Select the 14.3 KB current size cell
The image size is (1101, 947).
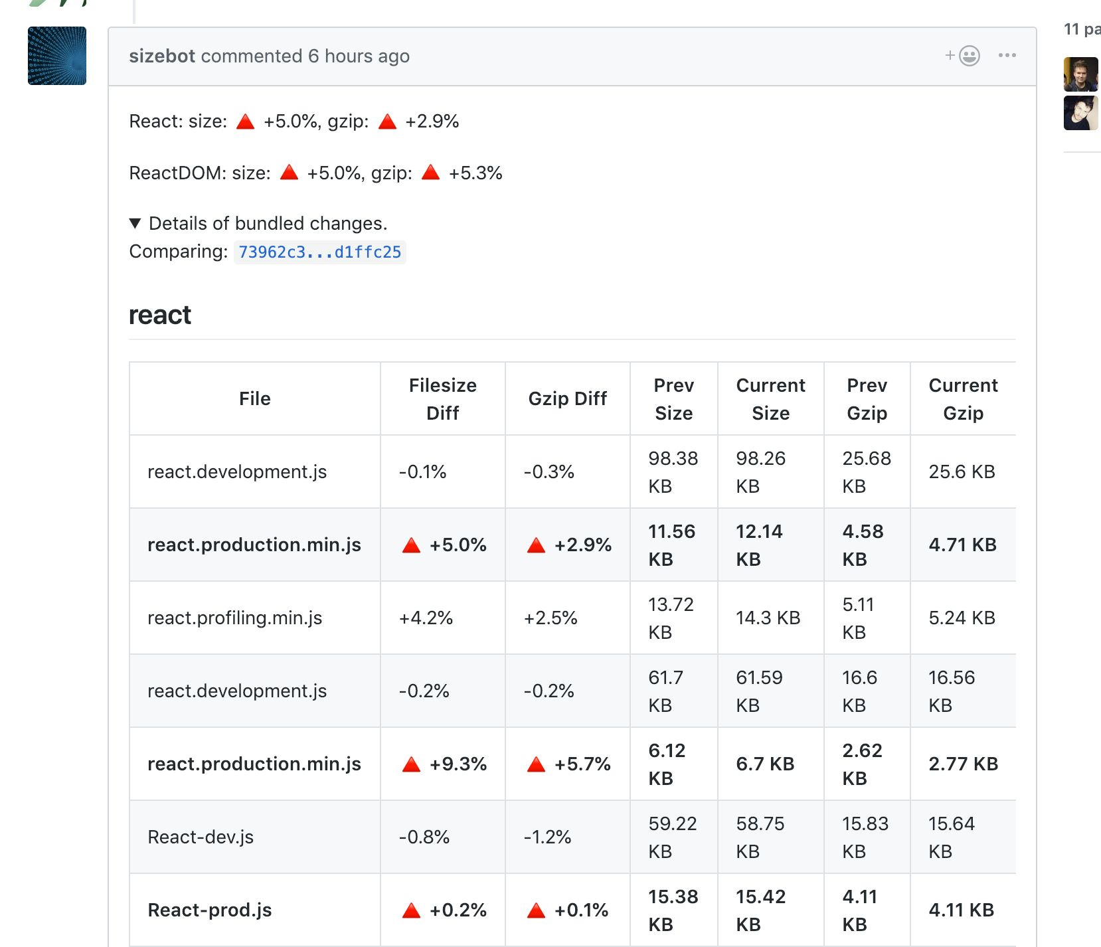[x=771, y=618]
